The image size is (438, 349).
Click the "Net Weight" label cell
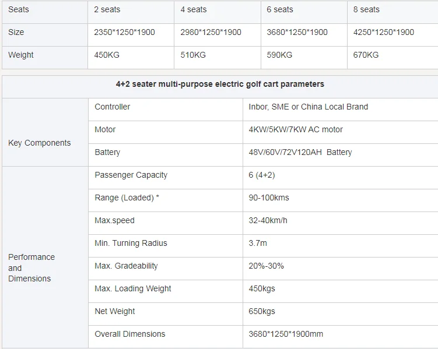(x=115, y=311)
